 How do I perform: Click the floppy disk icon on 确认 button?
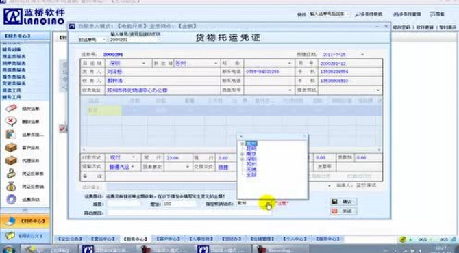click(x=335, y=201)
